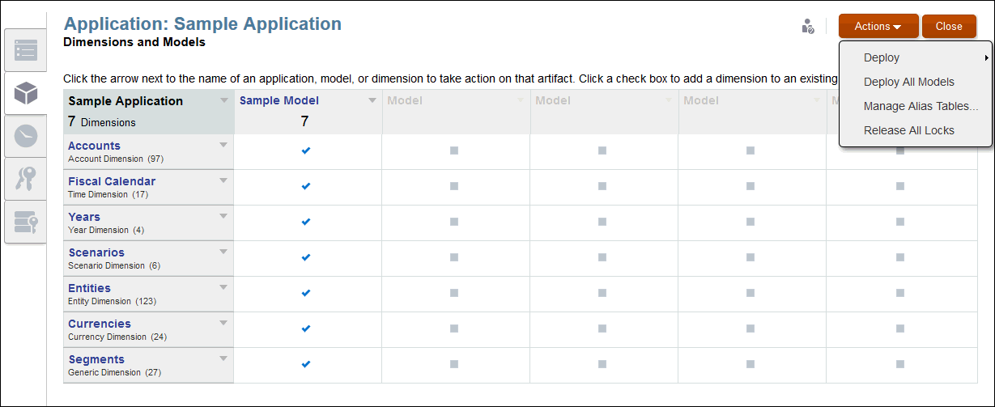
Task: Toggle Years checkmark under Sample Model
Action: pos(306,222)
